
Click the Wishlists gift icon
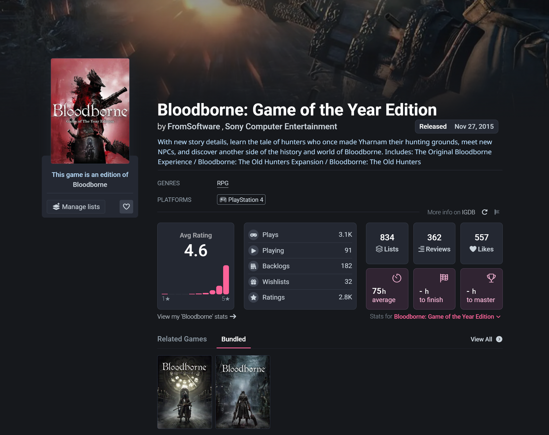click(x=253, y=282)
